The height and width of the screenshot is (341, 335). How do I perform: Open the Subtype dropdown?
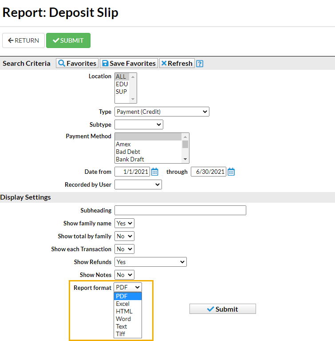coord(139,124)
